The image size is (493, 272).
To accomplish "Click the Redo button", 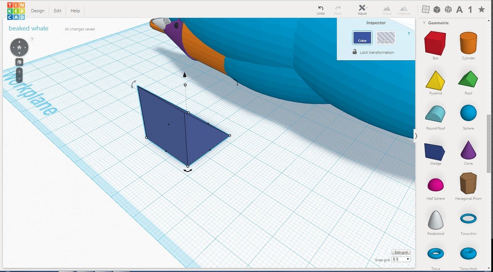I will 338,10.
